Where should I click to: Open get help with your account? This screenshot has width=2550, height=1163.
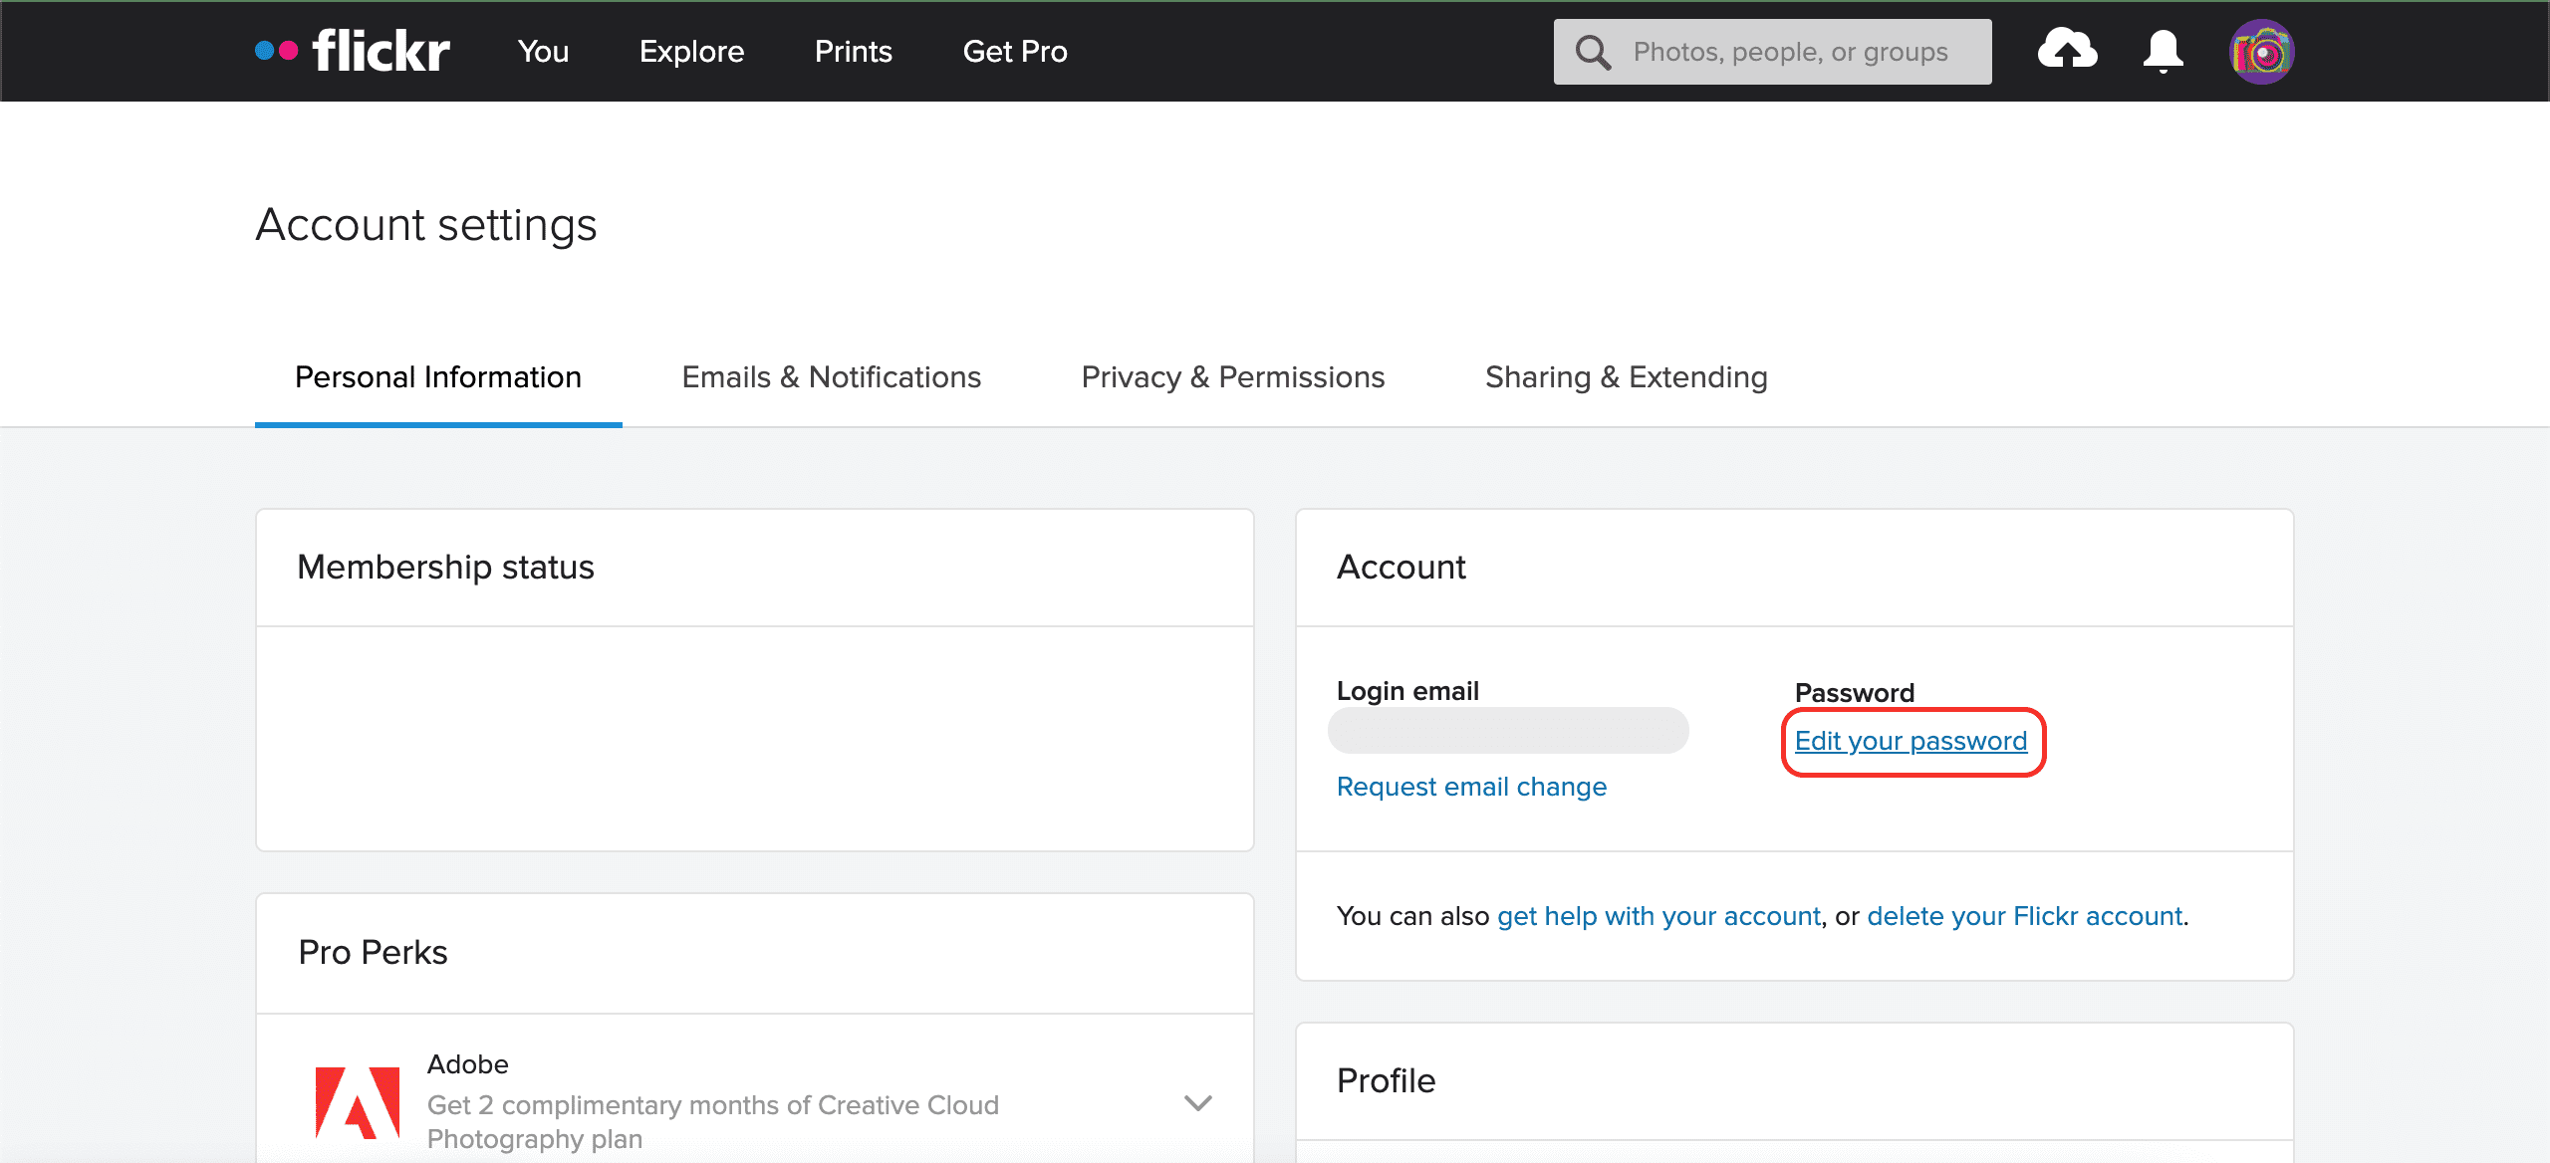coord(1658,916)
